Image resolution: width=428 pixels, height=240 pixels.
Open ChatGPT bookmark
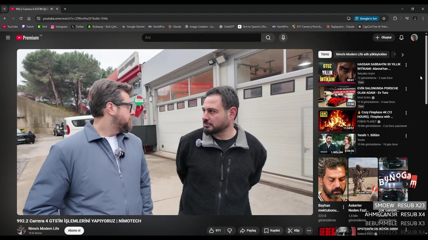coord(227,27)
